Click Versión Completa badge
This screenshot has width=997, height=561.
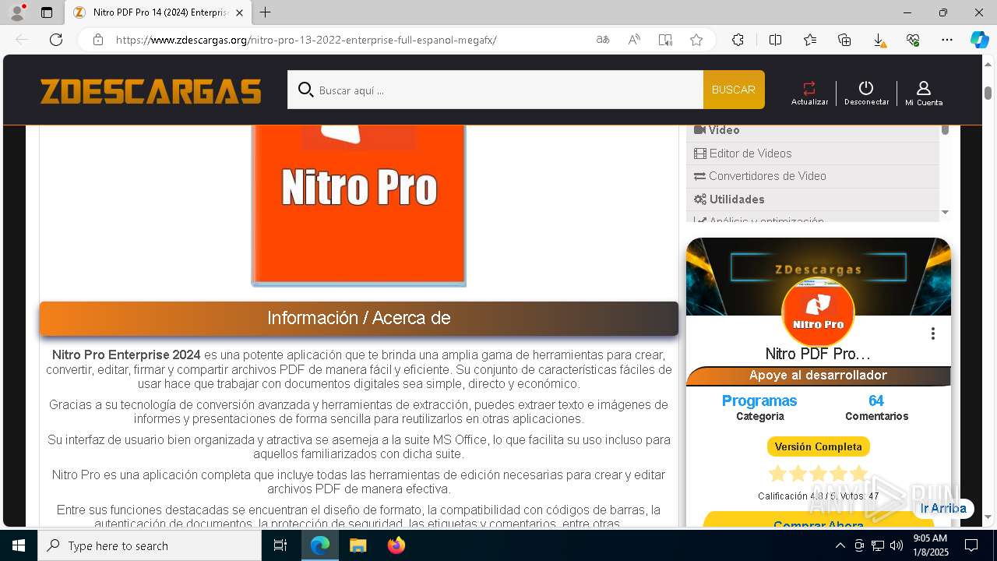tap(818, 446)
